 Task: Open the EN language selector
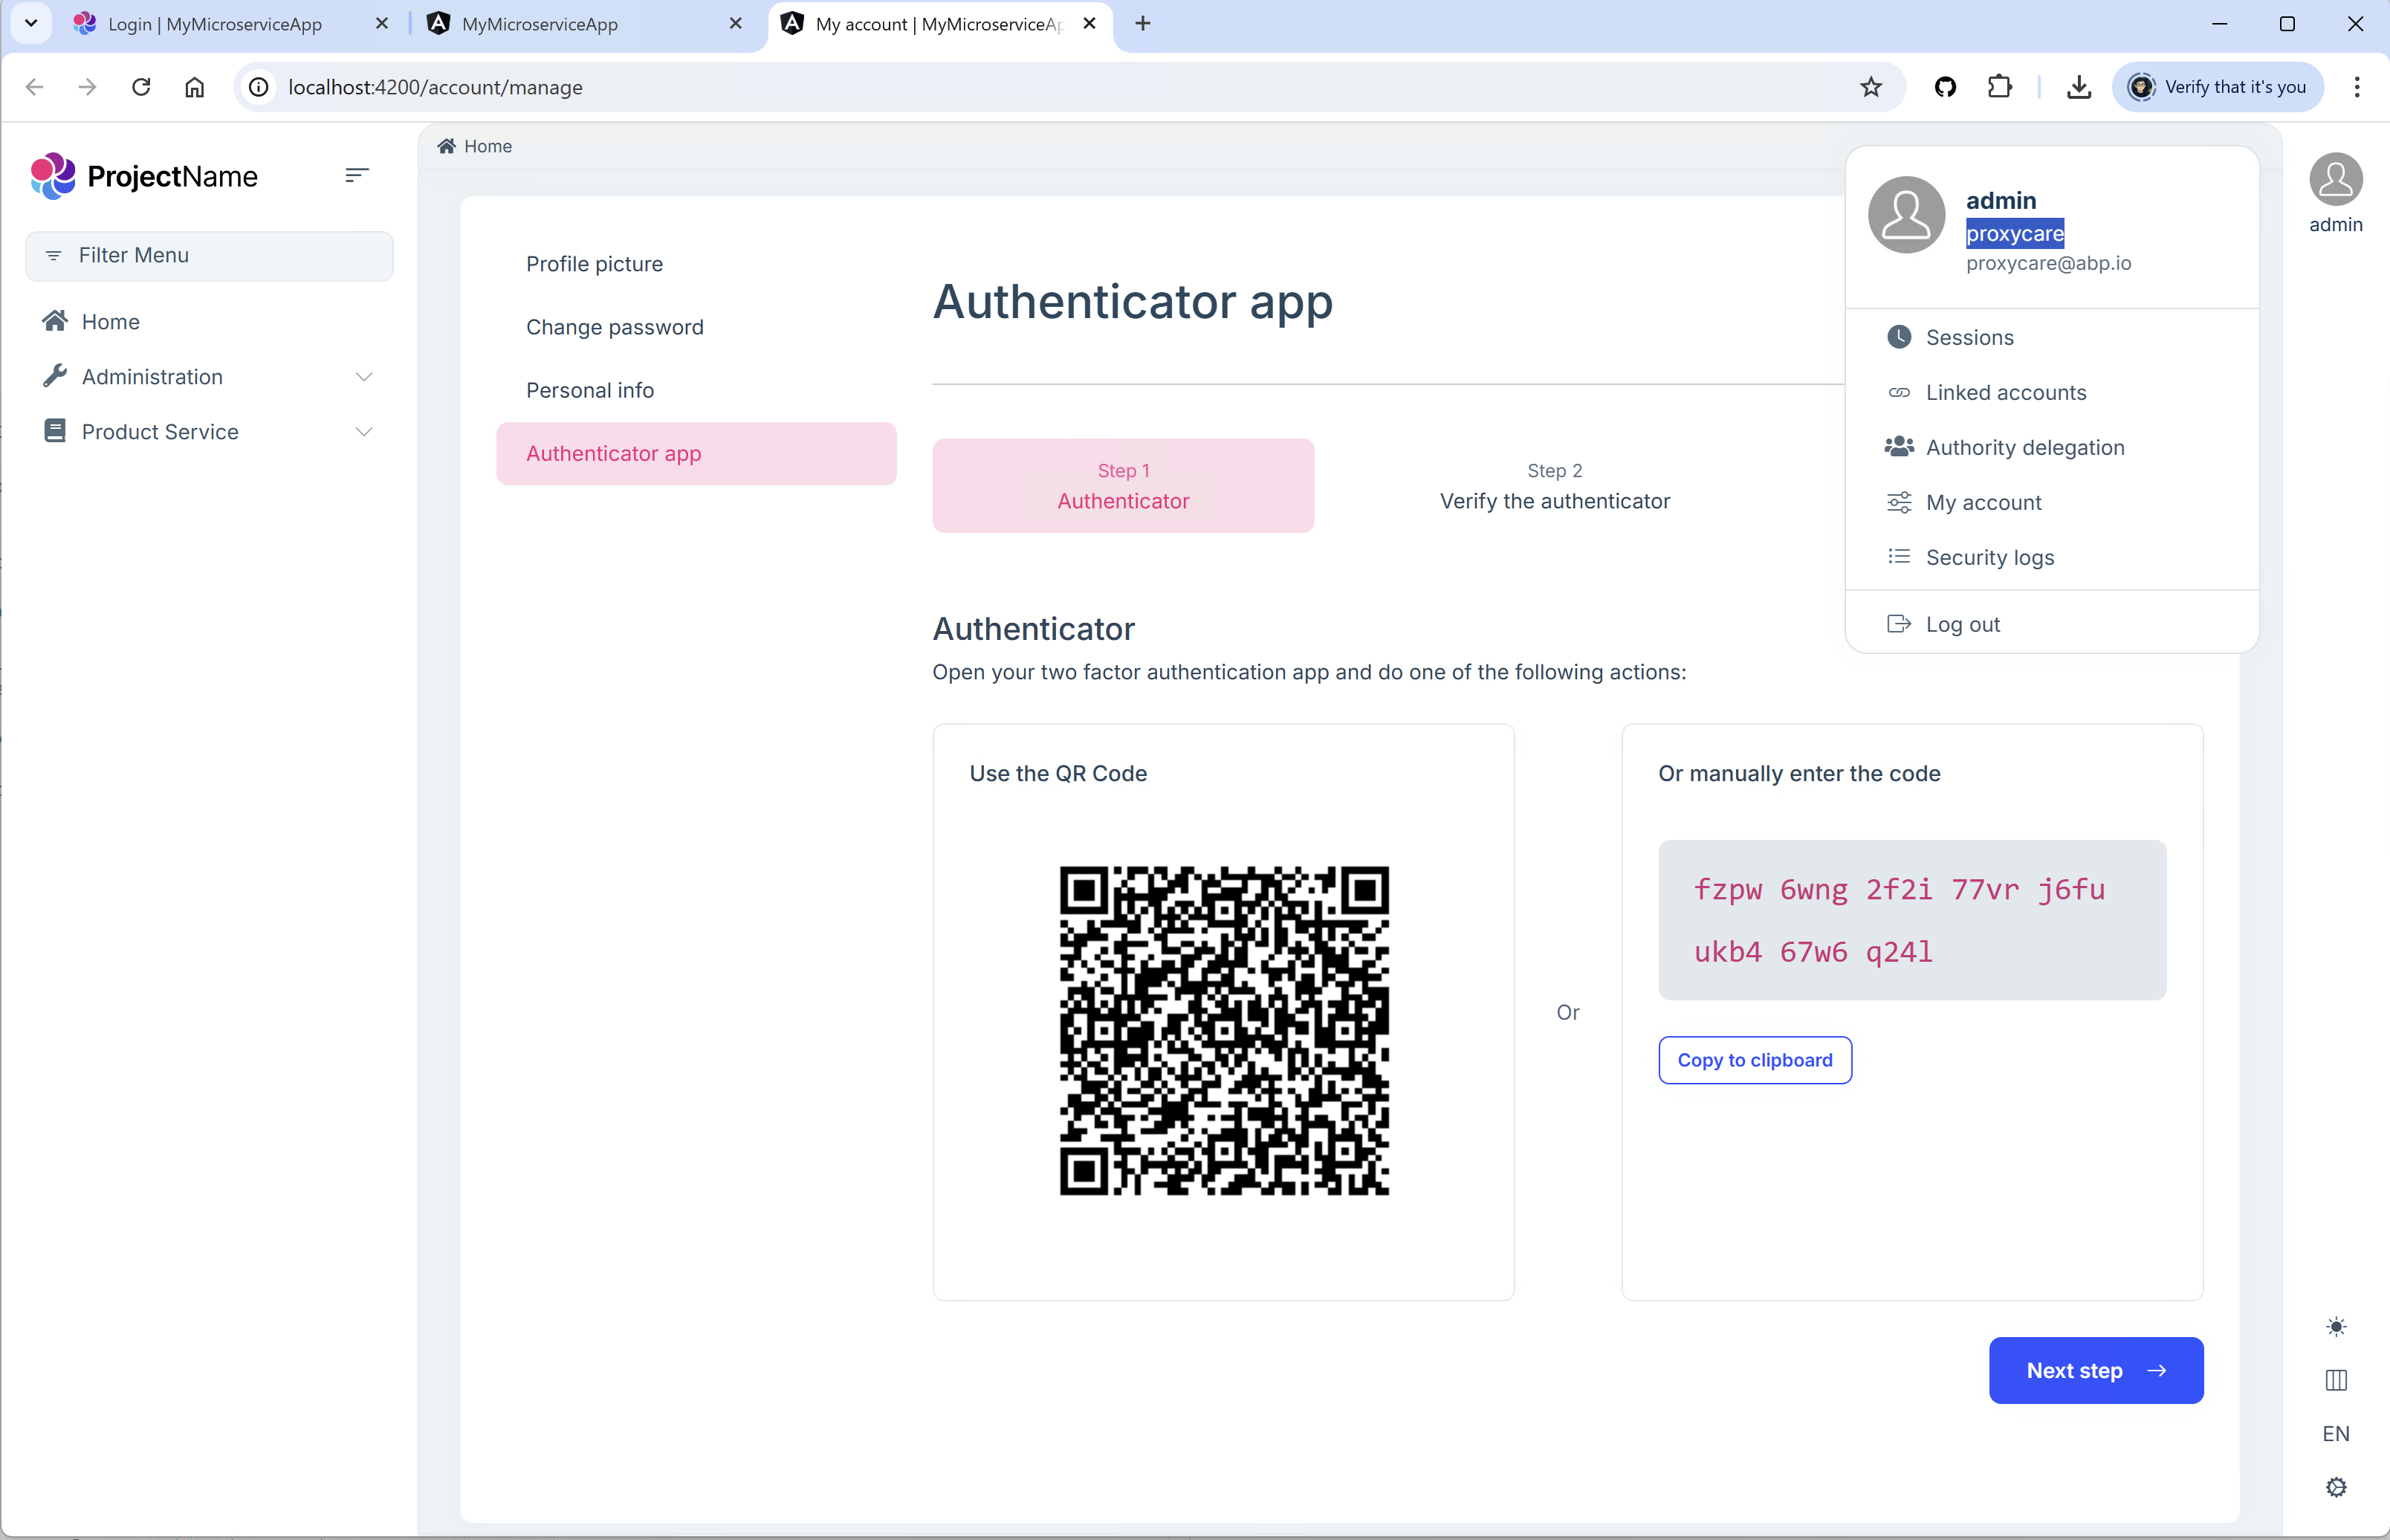coord(2335,1433)
